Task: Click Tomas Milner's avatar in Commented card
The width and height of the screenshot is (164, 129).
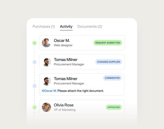Action: [46, 81]
